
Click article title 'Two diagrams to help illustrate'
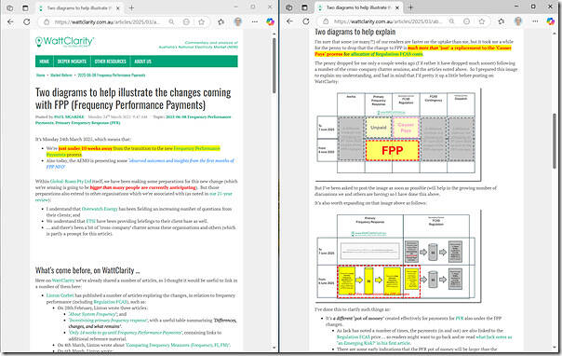tap(133, 99)
